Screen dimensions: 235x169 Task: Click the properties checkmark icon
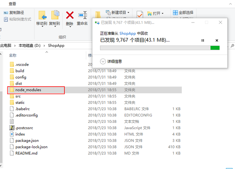click(x=140, y=14)
